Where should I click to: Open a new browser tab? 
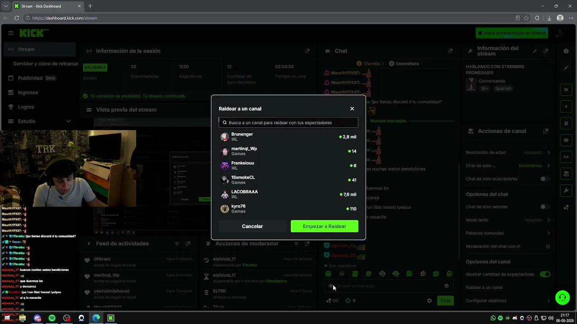pyautogui.click(x=90, y=6)
